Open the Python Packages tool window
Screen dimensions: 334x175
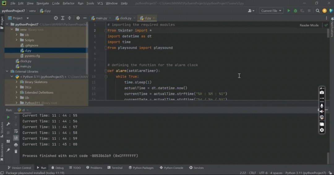point(141,168)
